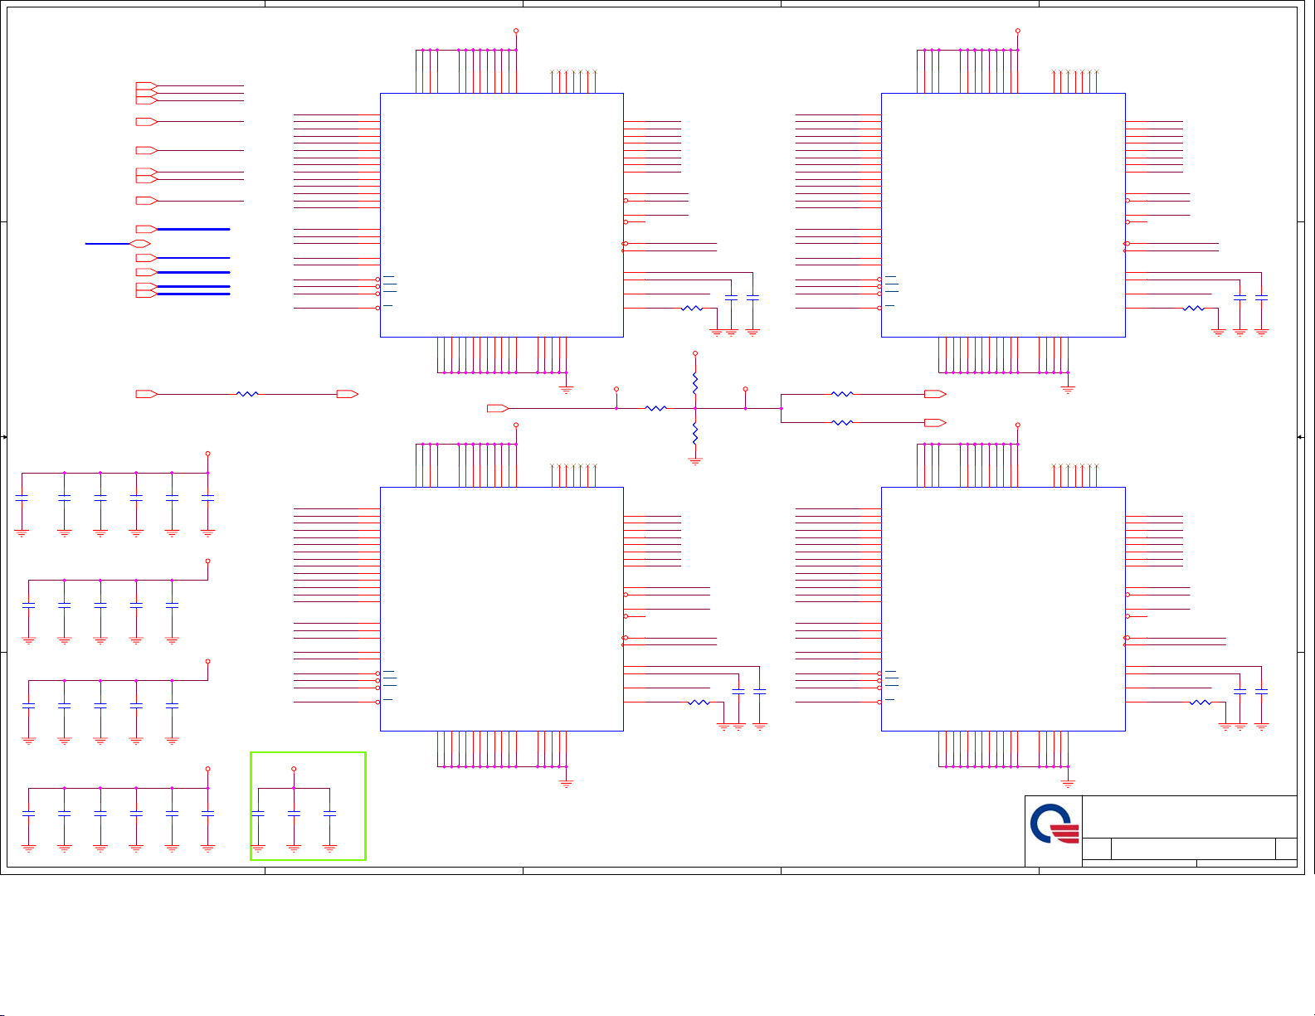The height and width of the screenshot is (1016, 1315).
Task: Click the output port after the left resistor
Action: click(348, 394)
